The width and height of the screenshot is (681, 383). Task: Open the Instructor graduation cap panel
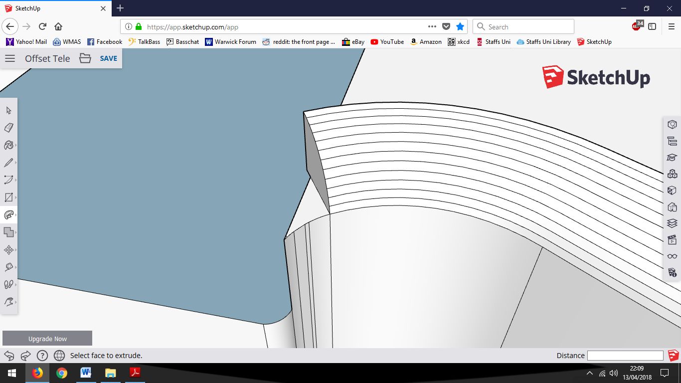(x=672, y=157)
